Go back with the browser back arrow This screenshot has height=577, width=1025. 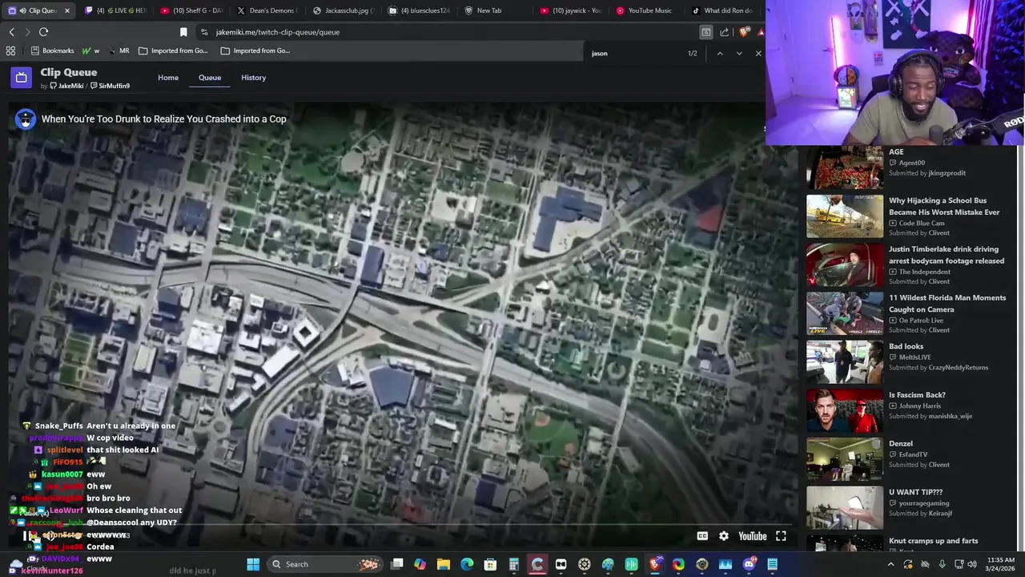[x=12, y=32]
